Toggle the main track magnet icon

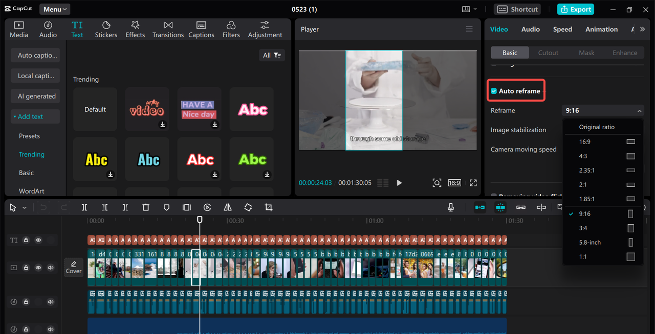click(x=480, y=207)
